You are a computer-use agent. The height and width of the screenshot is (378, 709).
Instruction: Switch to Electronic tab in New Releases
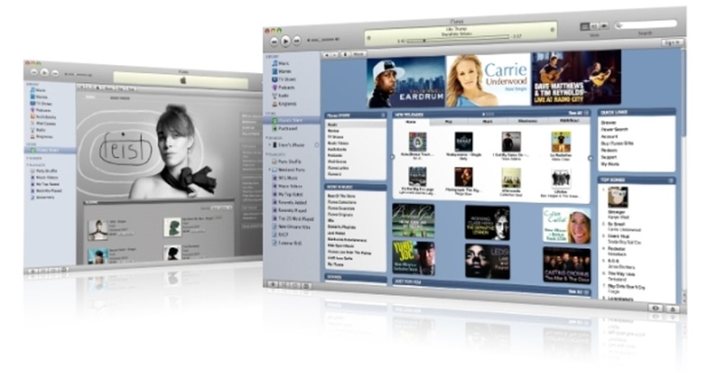coord(527,121)
